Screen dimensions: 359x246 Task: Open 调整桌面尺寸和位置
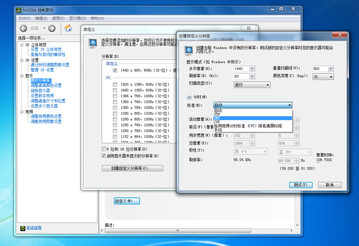click(x=48, y=101)
